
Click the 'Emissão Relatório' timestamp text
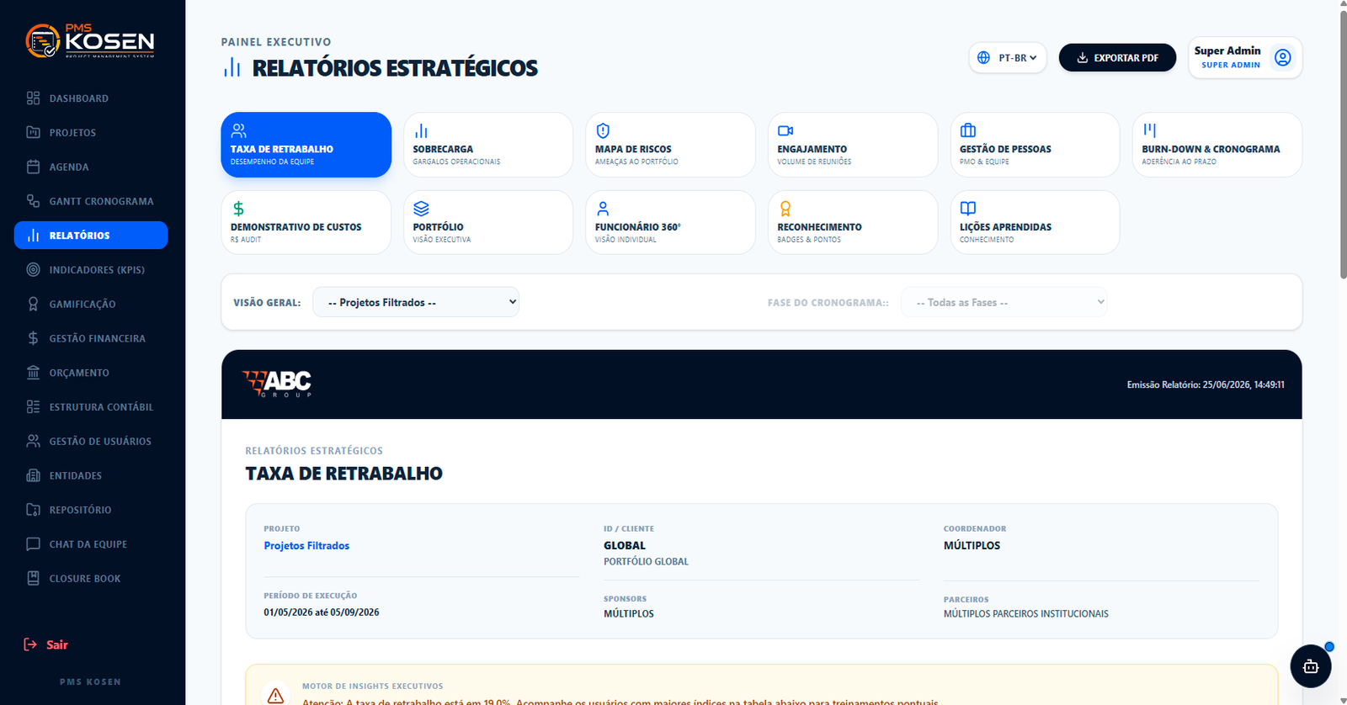(1206, 384)
